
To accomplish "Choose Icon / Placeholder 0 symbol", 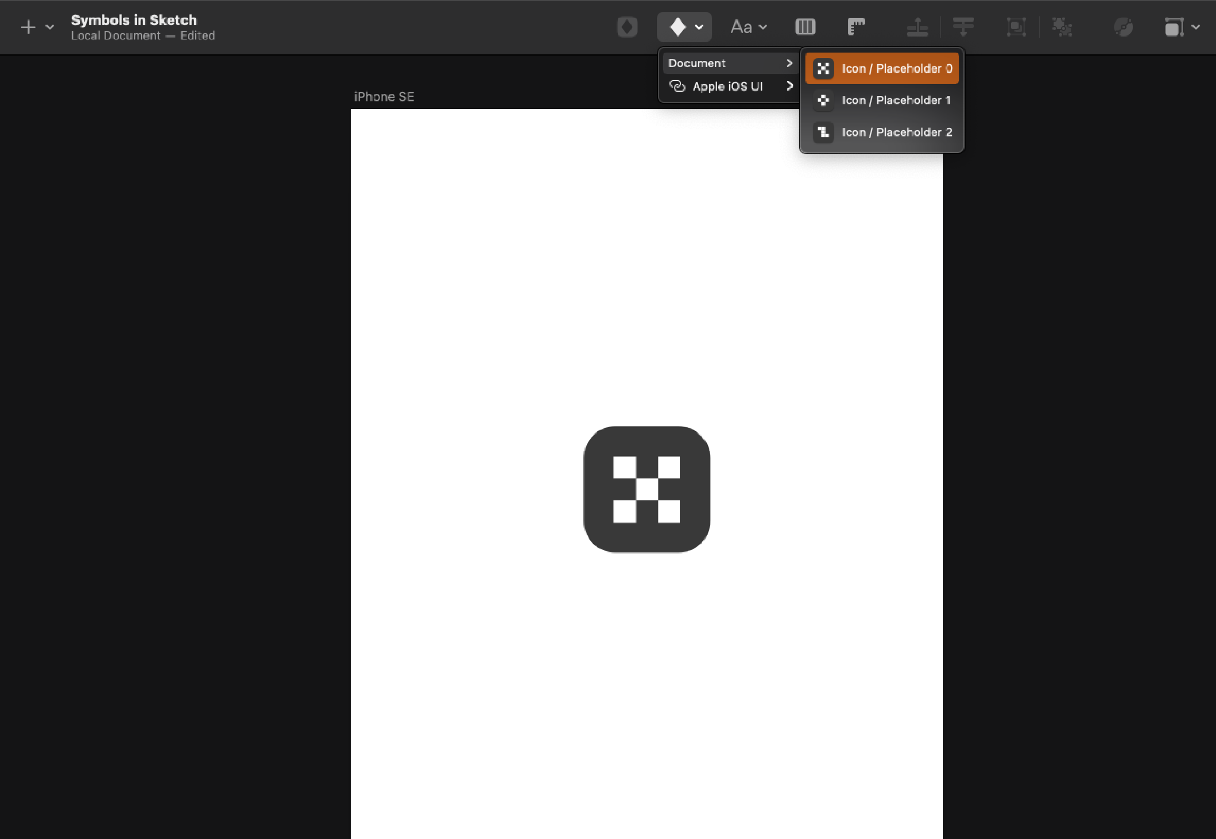I will click(882, 68).
